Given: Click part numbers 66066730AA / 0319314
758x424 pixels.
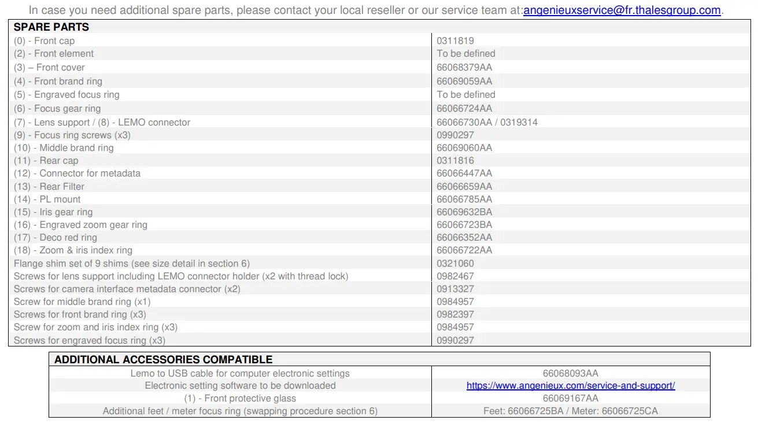Looking at the screenshot, I should click(487, 123).
